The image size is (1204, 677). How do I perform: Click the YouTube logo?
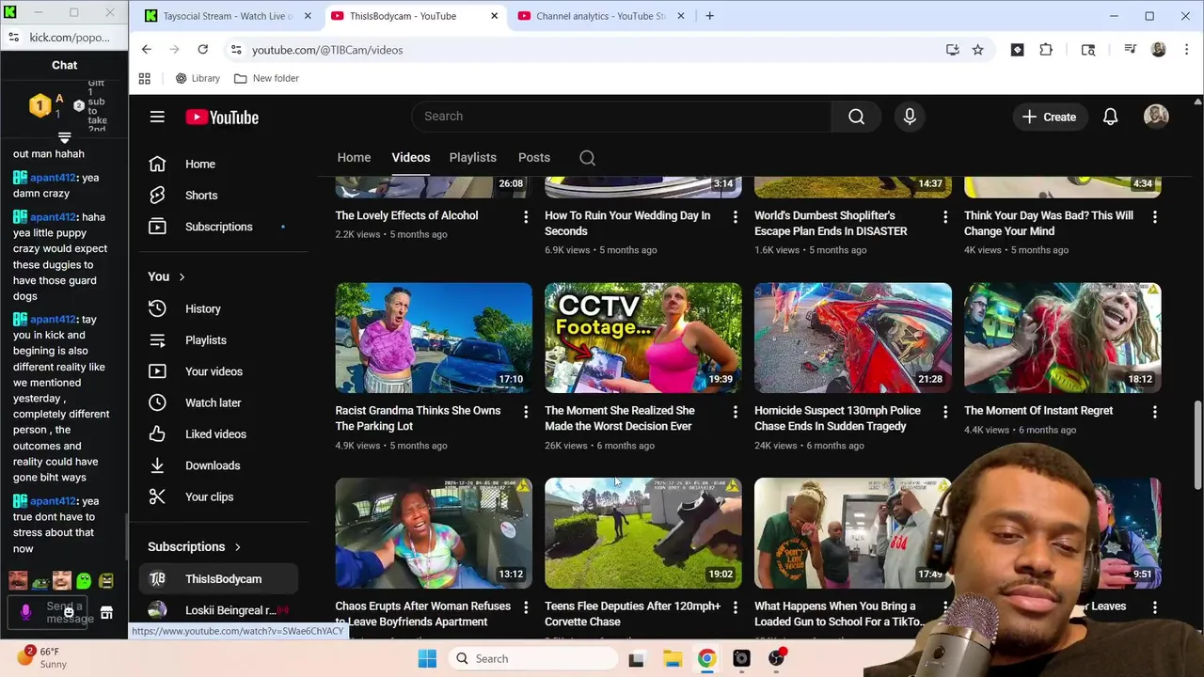click(222, 118)
